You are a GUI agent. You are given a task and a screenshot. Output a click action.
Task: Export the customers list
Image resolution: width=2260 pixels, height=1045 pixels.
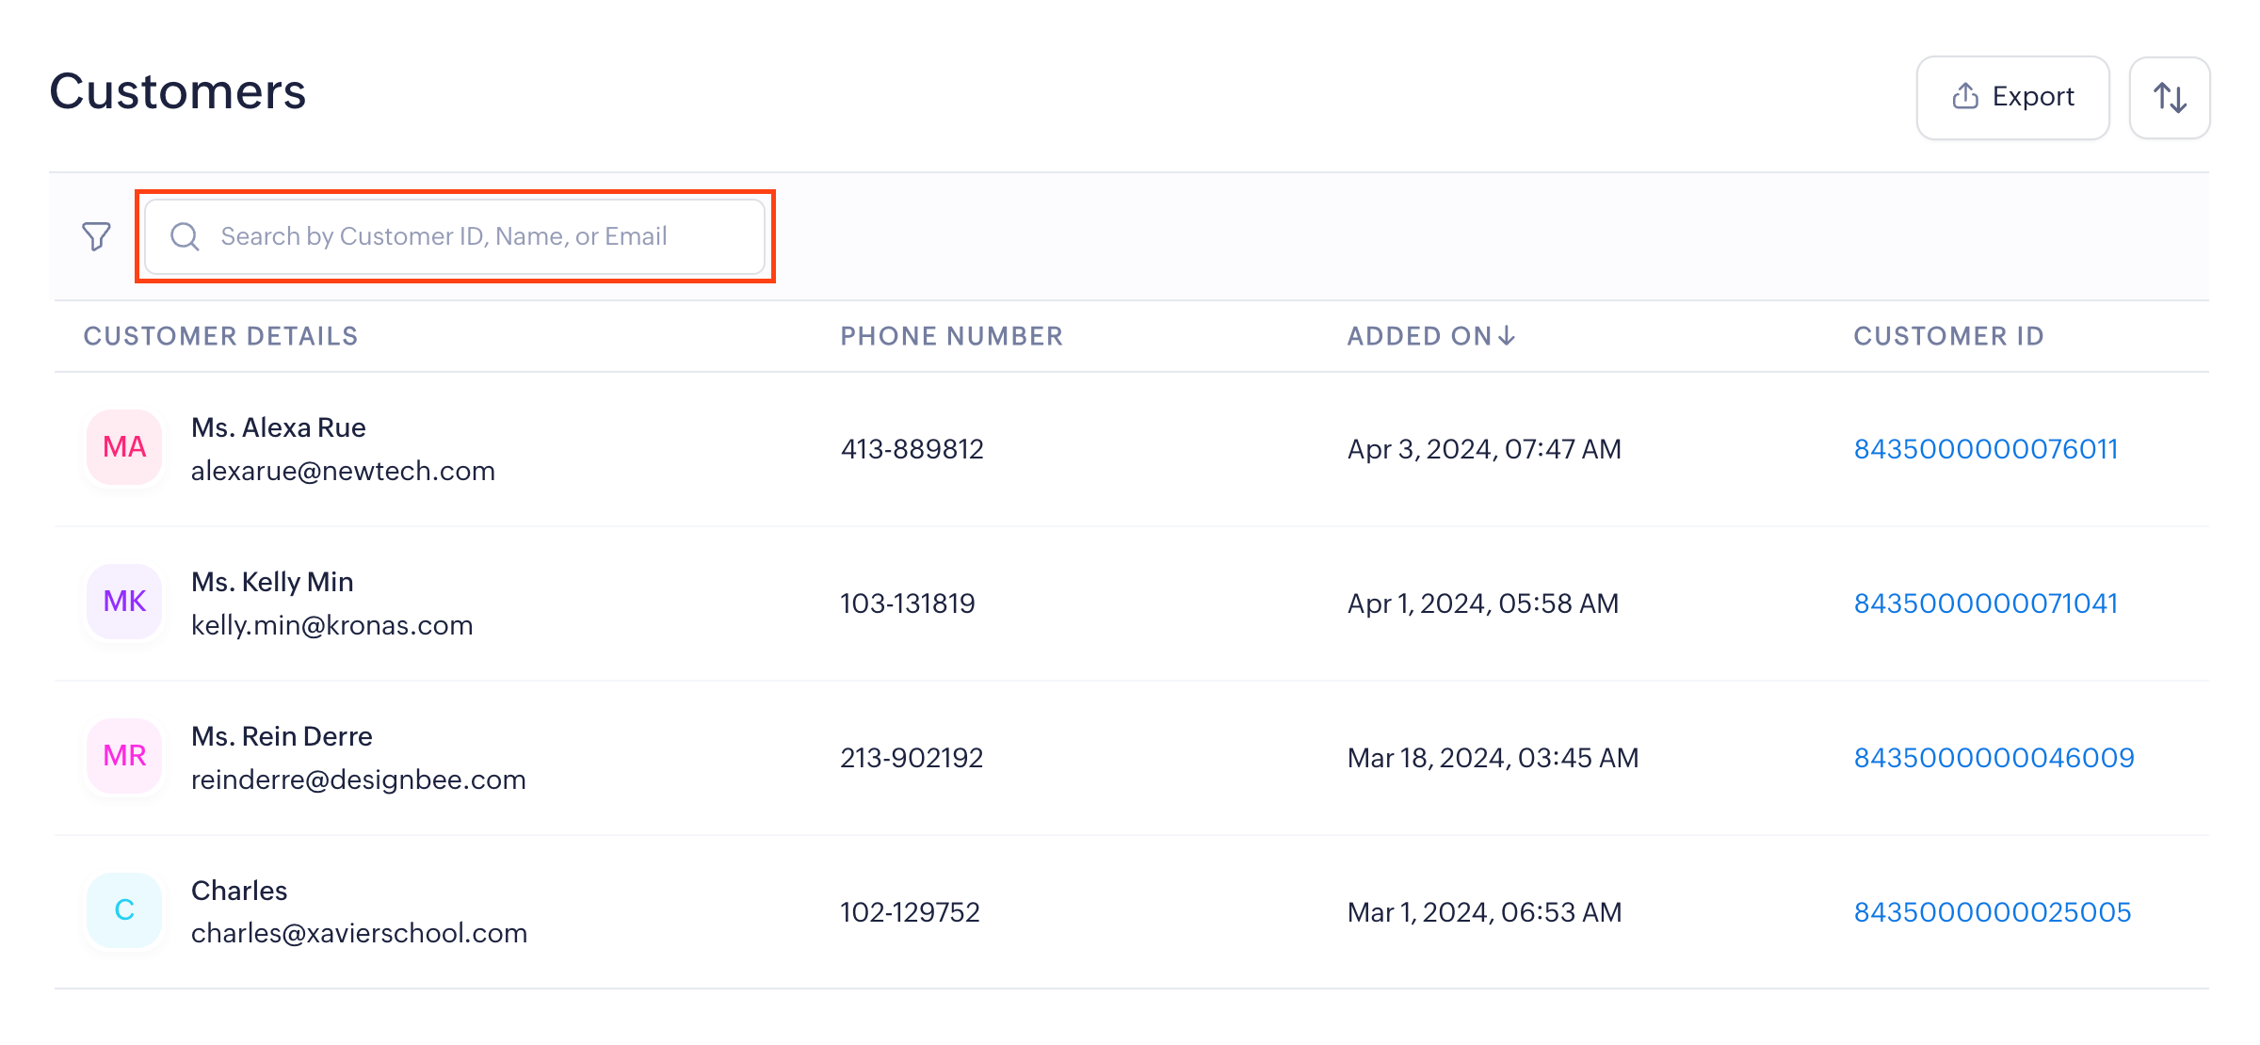(2013, 98)
